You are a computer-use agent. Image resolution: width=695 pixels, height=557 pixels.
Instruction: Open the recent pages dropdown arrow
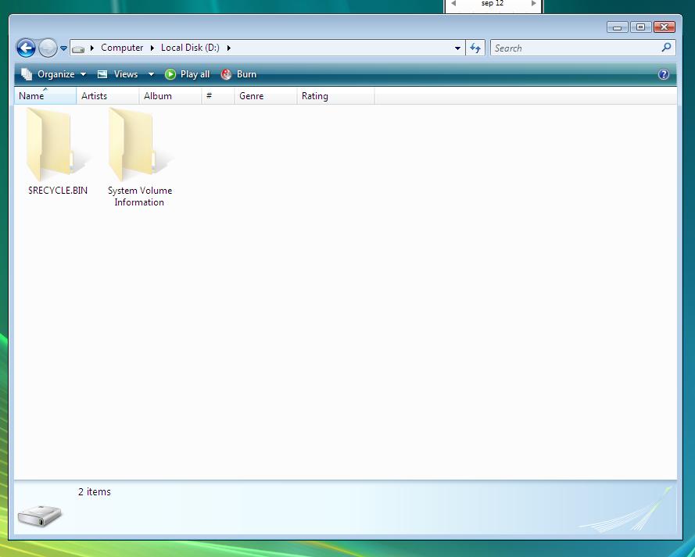[64, 48]
